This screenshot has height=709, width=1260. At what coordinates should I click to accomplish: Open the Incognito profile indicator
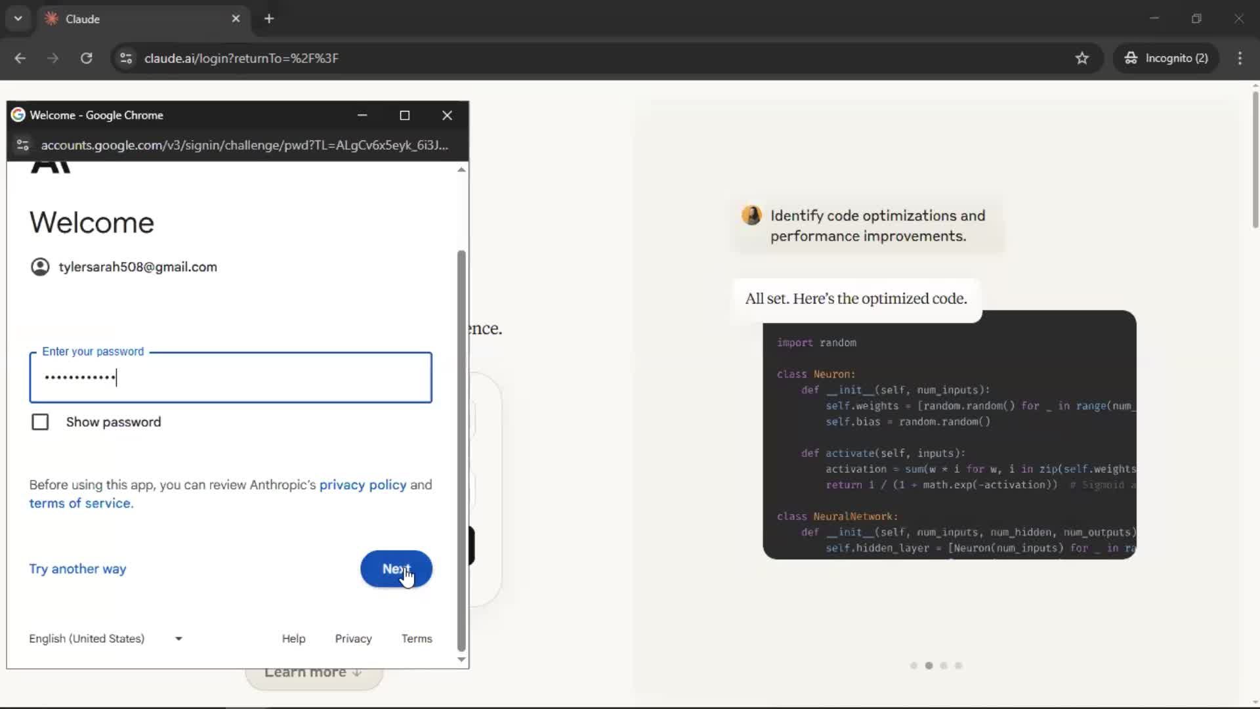pos(1165,58)
